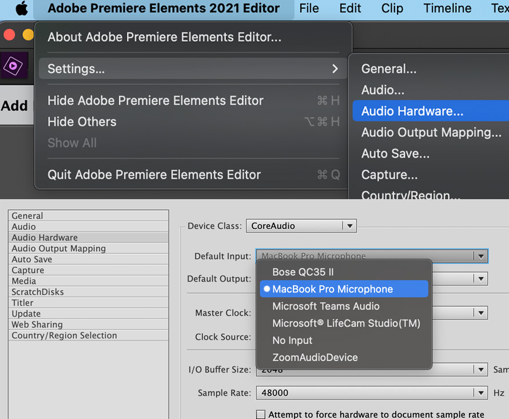Click the red close window button

9,34
